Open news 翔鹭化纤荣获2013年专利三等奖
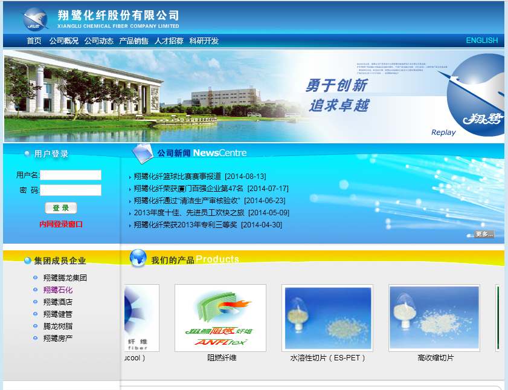508x390 pixels. tap(185, 225)
